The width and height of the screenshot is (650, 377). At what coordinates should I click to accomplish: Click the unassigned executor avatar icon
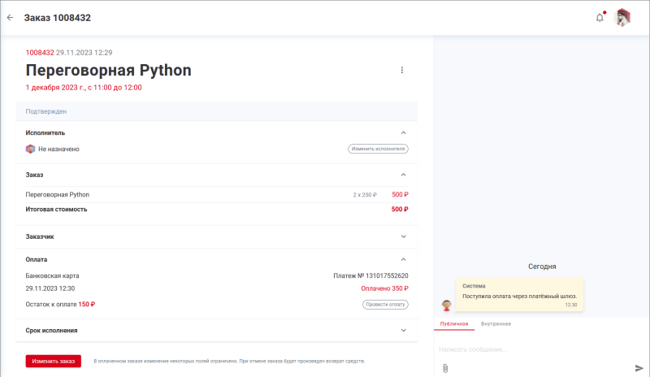point(30,149)
